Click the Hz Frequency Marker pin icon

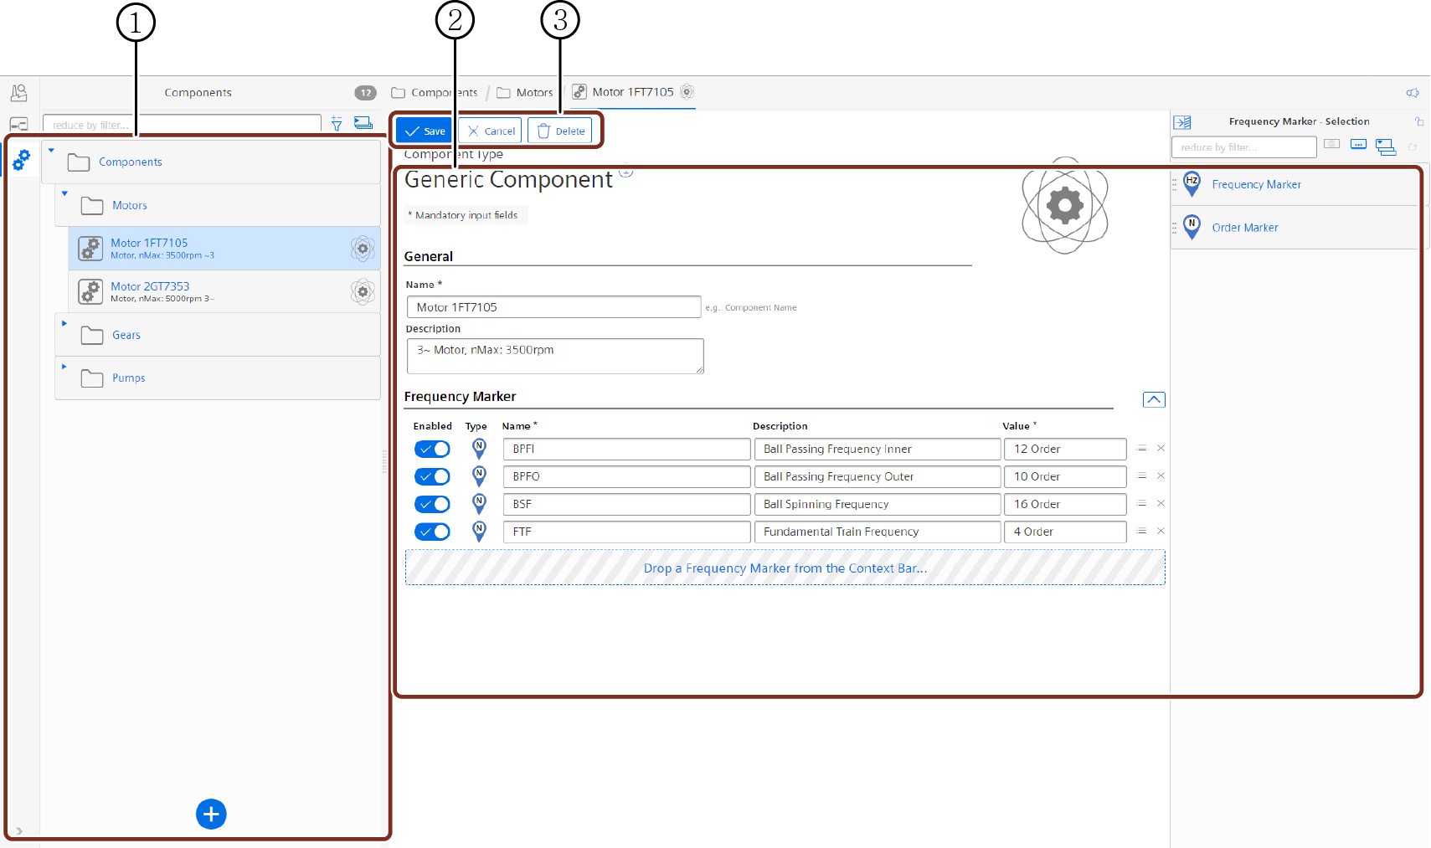pyautogui.click(x=1192, y=184)
